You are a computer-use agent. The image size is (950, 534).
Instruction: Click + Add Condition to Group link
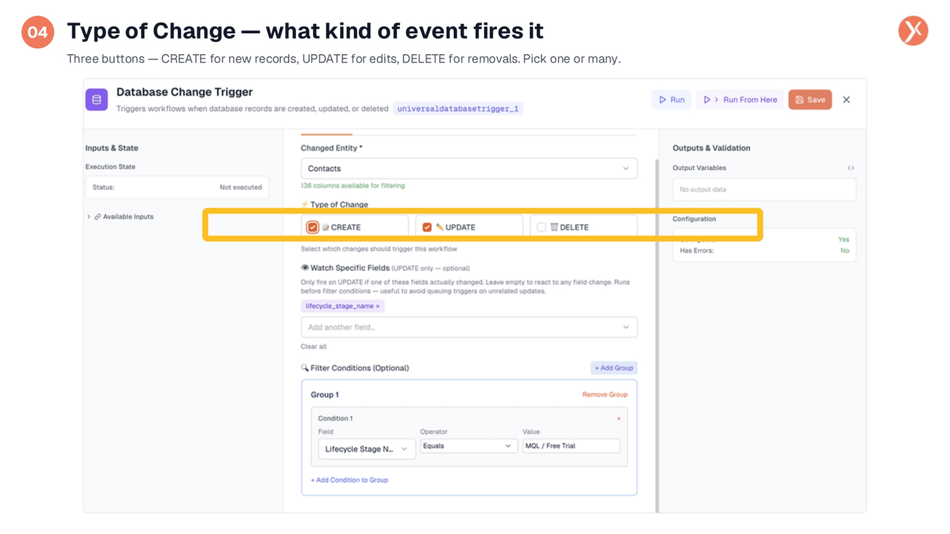pos(349,480)
